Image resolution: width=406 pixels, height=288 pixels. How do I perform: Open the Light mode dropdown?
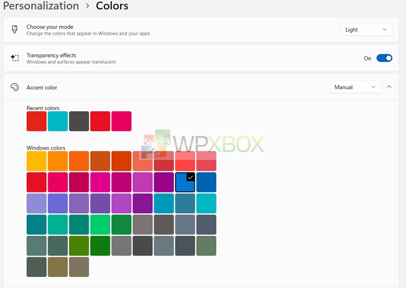(x=366, y=30)
